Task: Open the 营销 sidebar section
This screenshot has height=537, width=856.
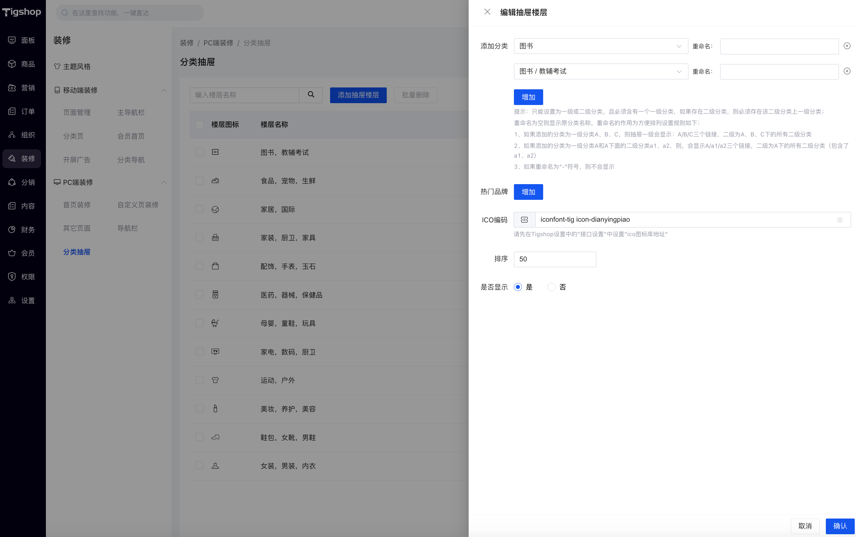Action: (x=22, y=88)
